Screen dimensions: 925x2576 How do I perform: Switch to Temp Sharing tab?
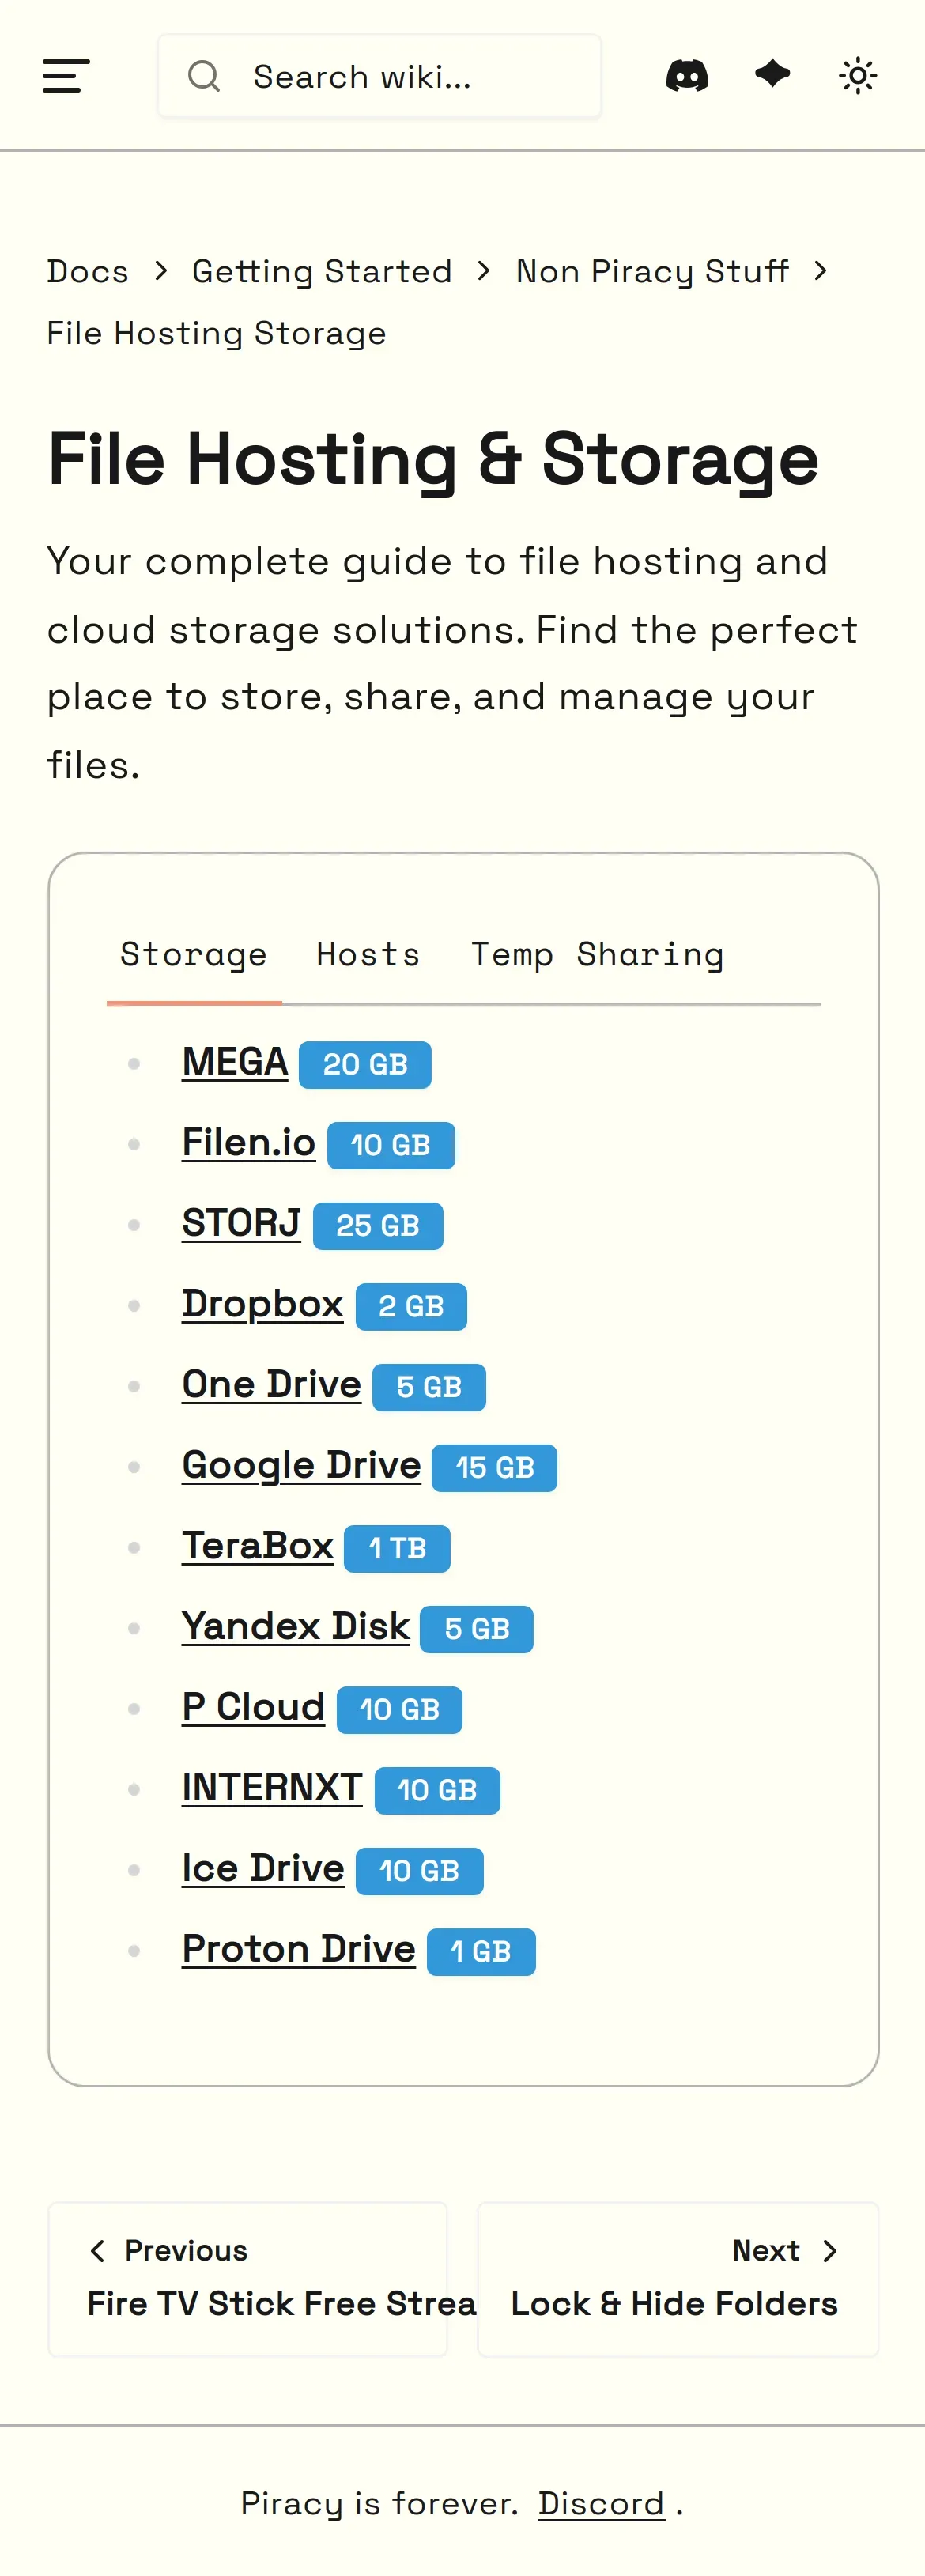tap(597, 954)
